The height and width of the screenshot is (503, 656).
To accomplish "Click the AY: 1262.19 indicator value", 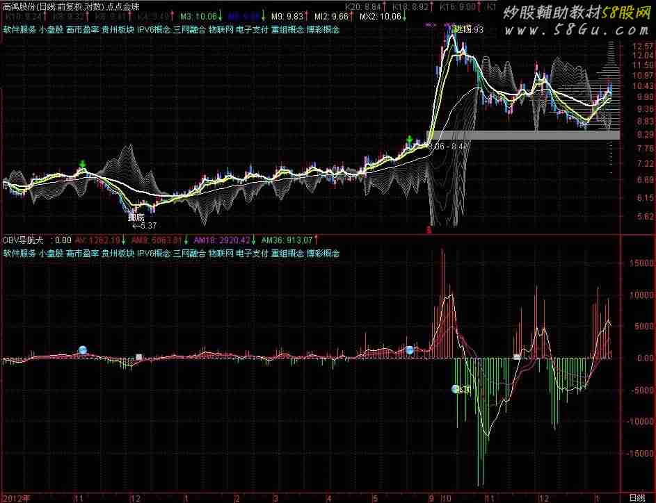I will pyautogui.click(x=97, y=240).
